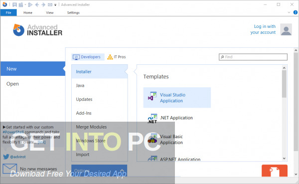Image resolution: width=299 pixels, height=184 pixels.
Task: Open the Build icon's dropdown arrow
Action: click(25, 4)
